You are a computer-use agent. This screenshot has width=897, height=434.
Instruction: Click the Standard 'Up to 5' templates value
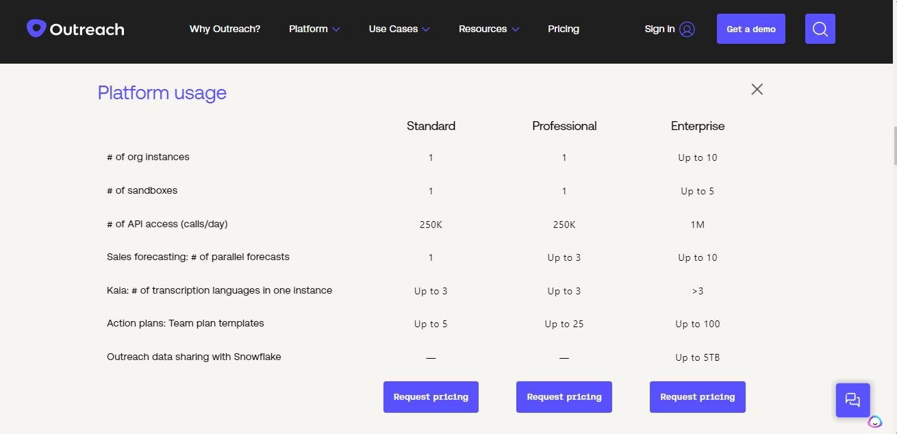click(x=431, y=324)
